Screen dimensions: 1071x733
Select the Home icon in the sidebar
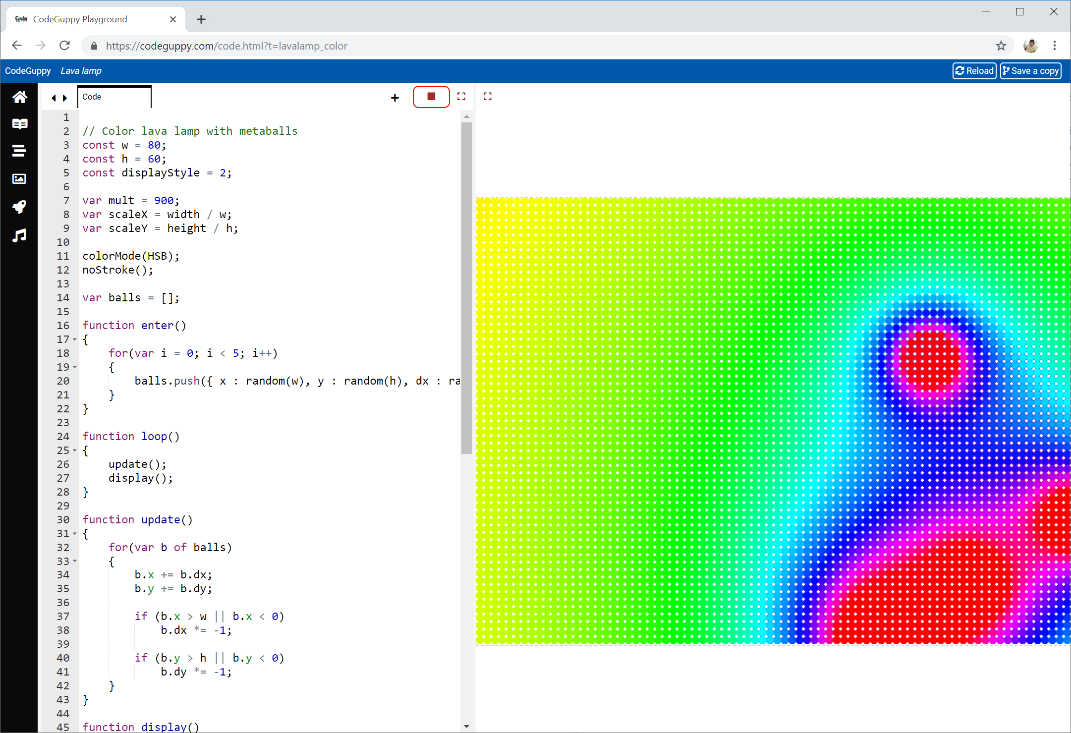coord(19,97)
